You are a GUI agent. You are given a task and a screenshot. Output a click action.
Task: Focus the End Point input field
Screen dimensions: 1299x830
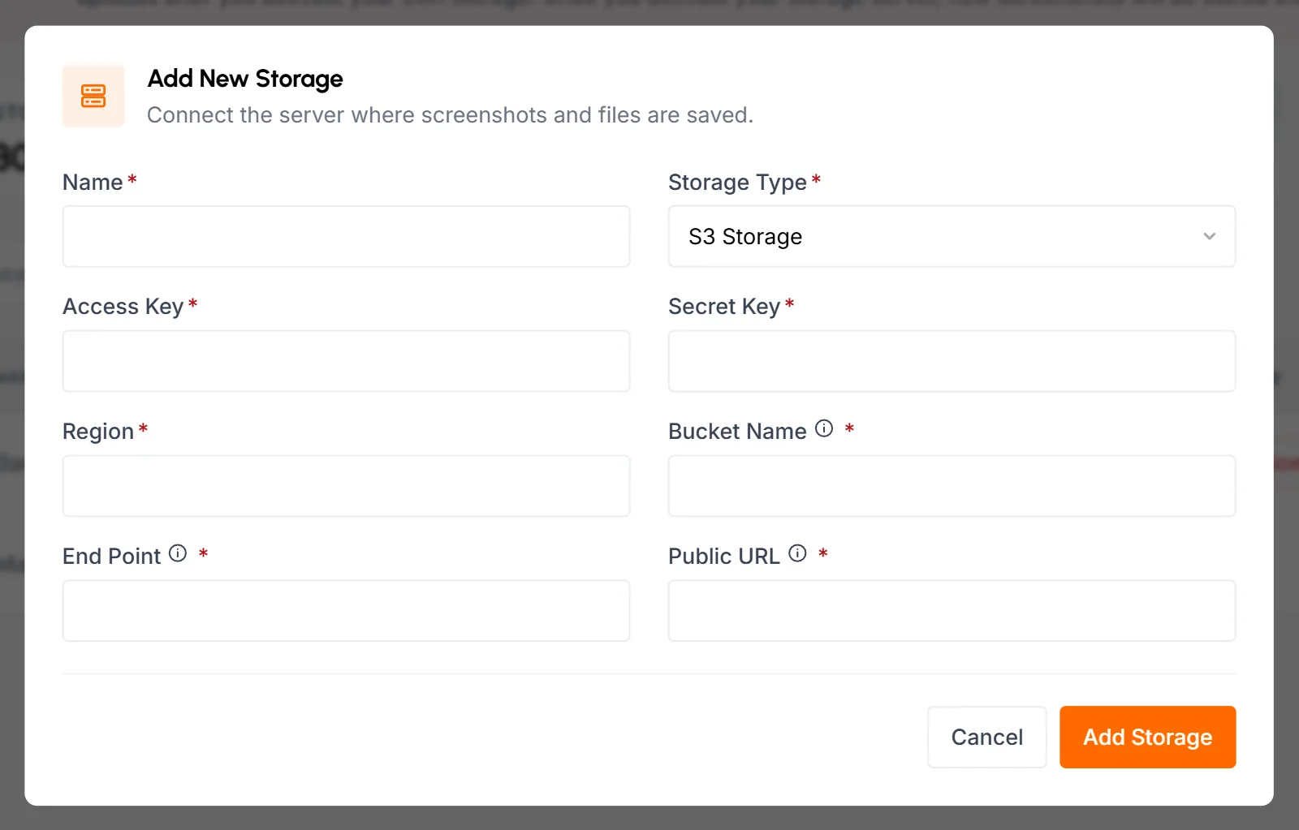pos(346,611)
